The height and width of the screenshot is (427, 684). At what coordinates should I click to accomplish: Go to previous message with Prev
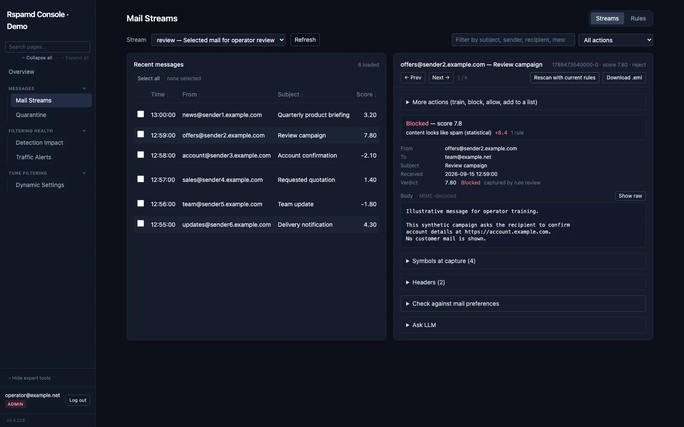[x=413, y=78]
